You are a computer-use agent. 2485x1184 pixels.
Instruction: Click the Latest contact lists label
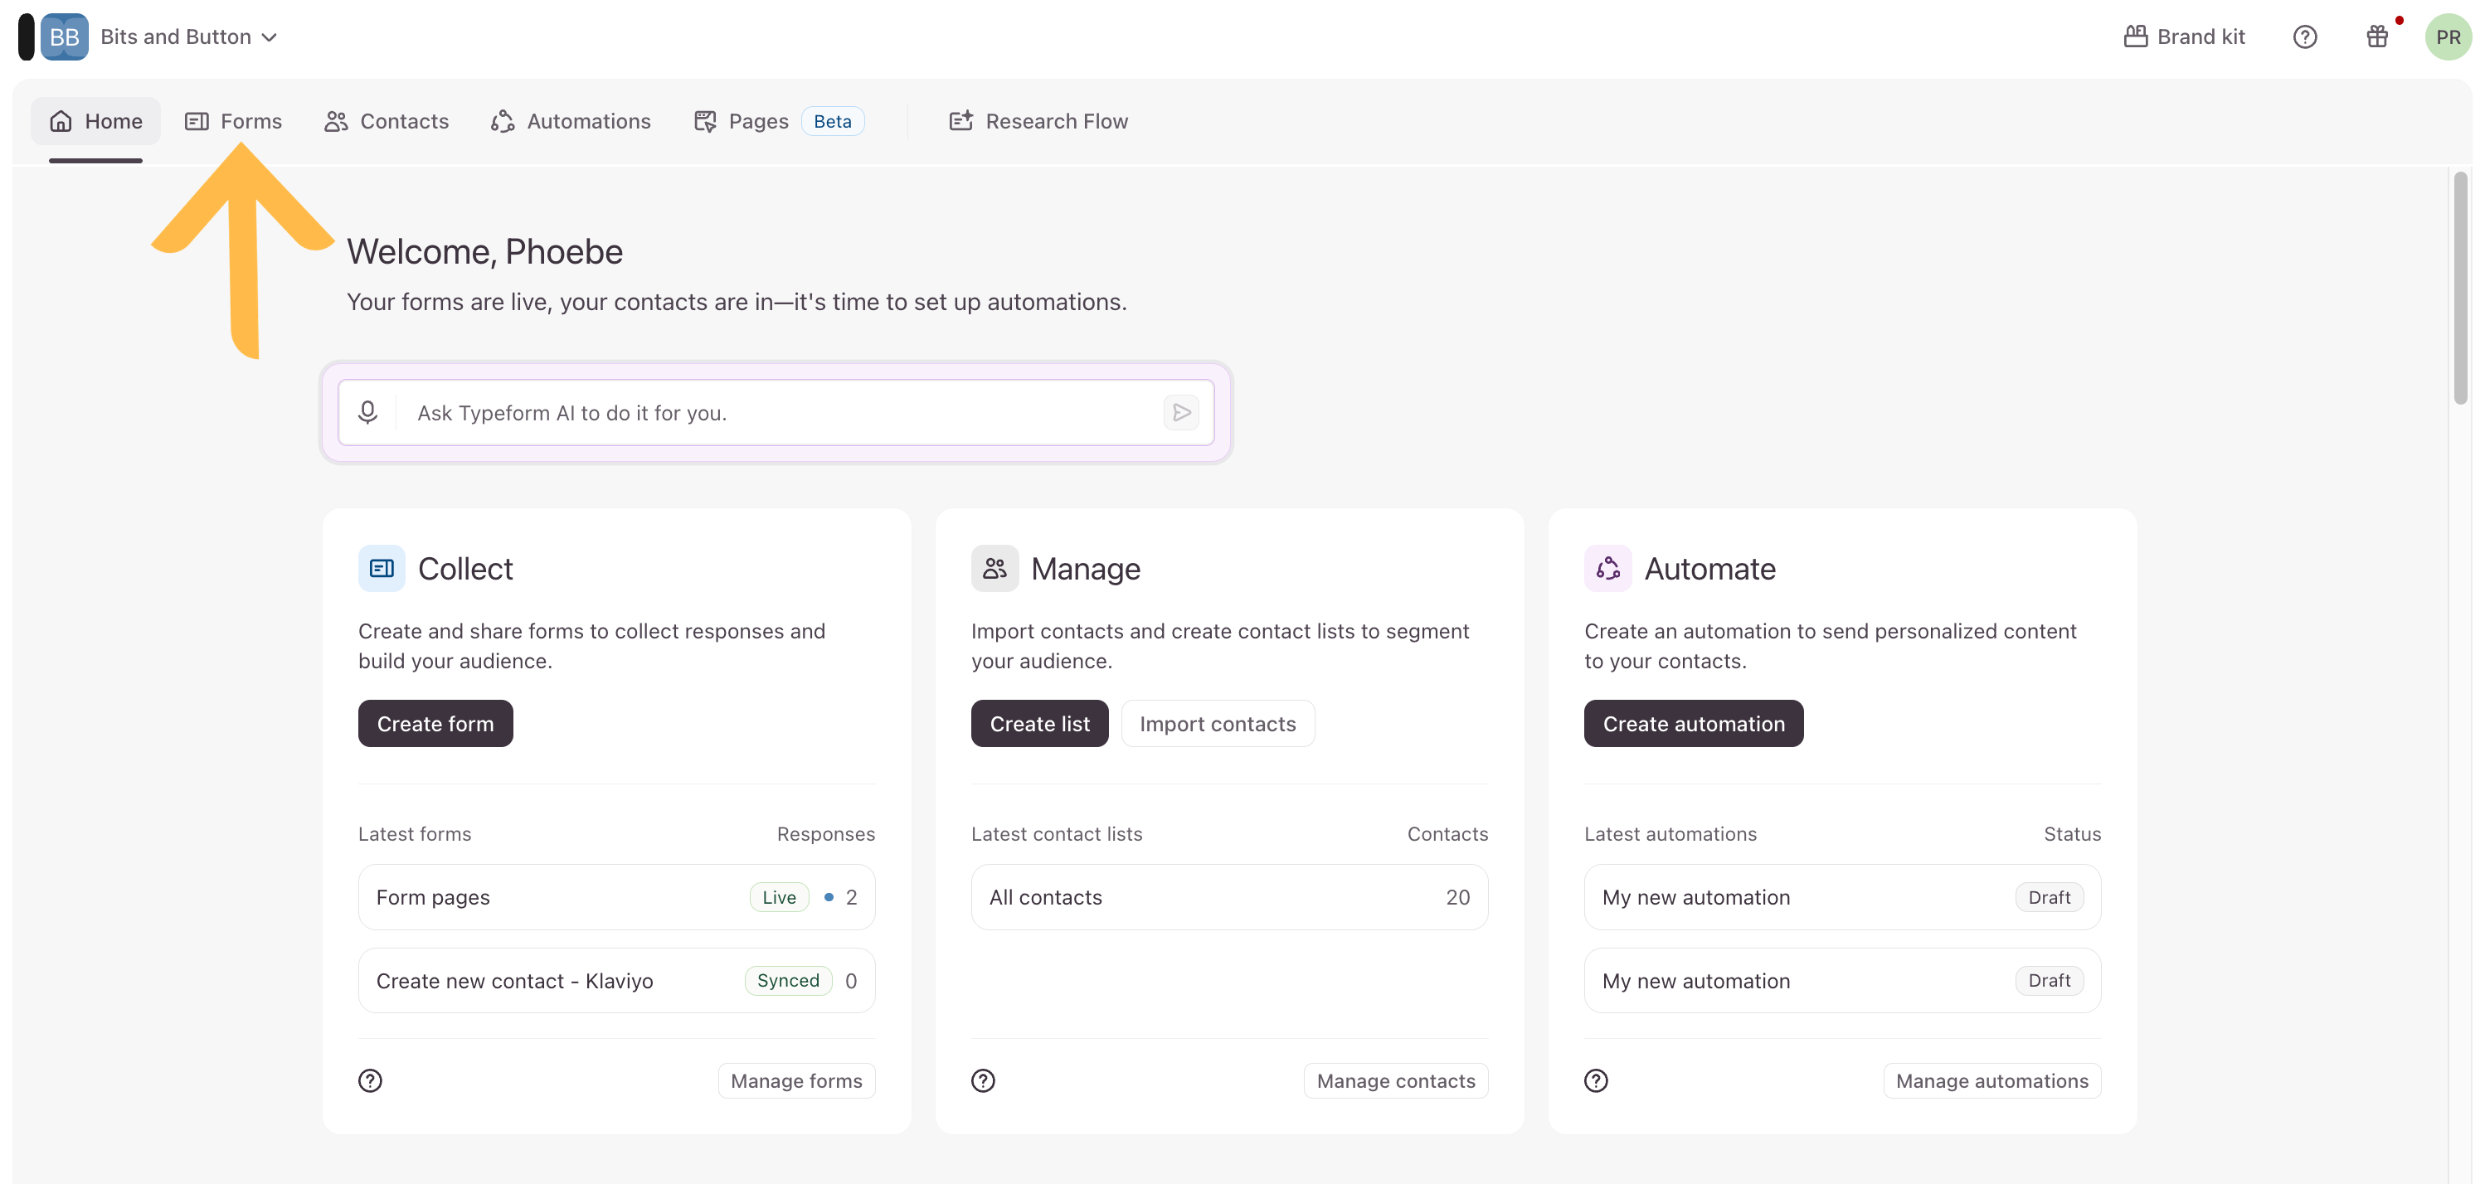(1057, 834)
